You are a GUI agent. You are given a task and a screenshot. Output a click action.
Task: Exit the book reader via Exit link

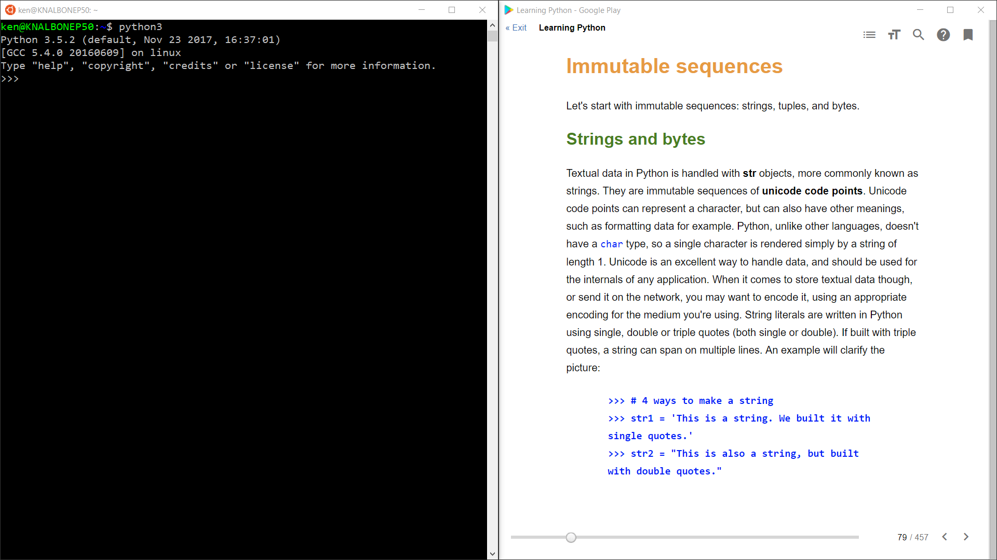pyautogui.click(x=516, y=27)
